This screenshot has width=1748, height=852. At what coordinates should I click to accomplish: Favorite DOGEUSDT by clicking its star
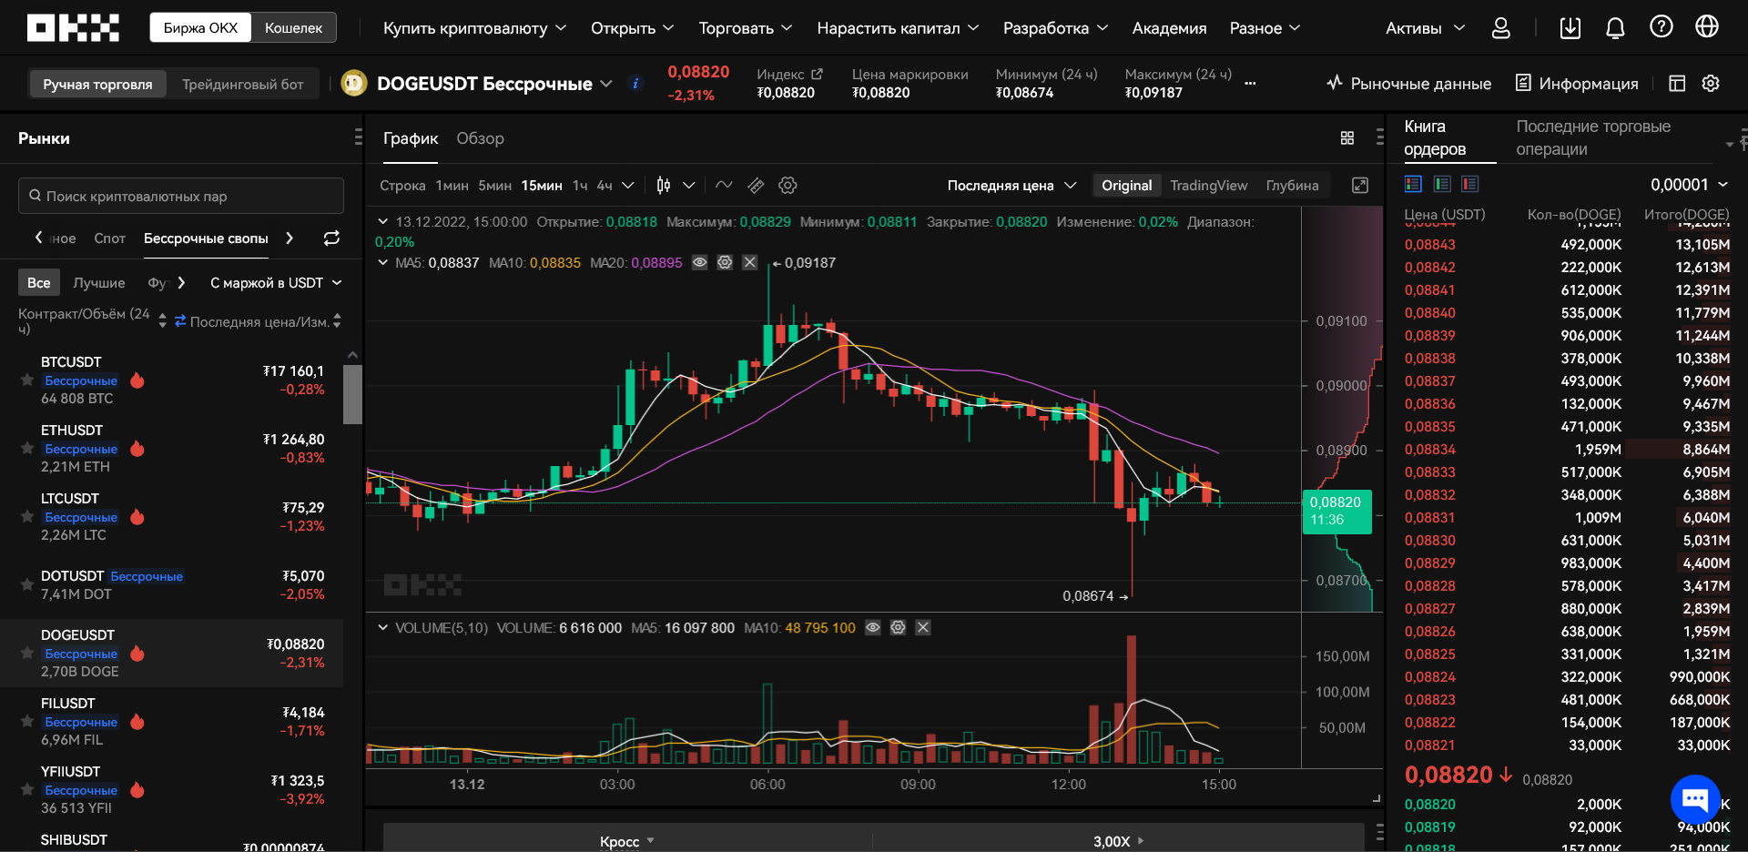pyautogui.click(x=26, y=653)
